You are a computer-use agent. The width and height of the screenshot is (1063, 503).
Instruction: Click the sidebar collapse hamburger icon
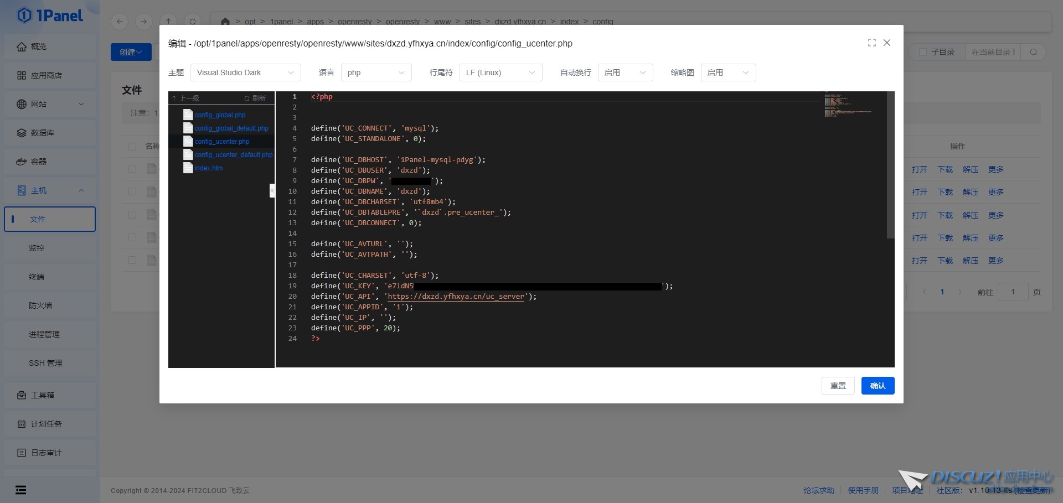point(21,490)
